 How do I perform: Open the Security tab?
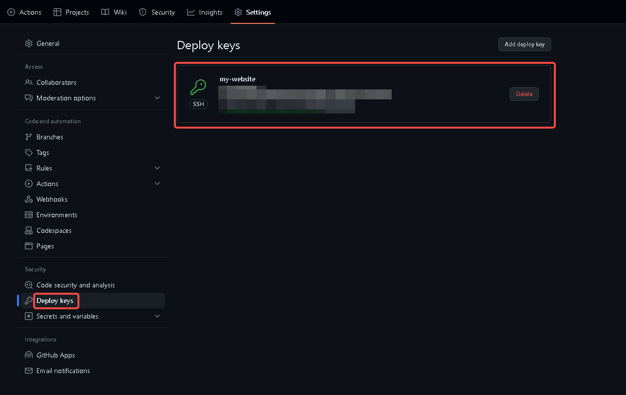157,12
